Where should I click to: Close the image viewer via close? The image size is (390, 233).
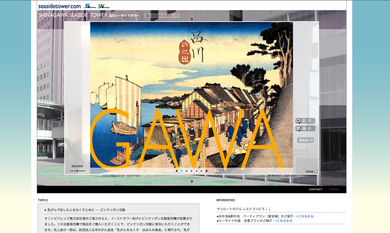[312, 171]
